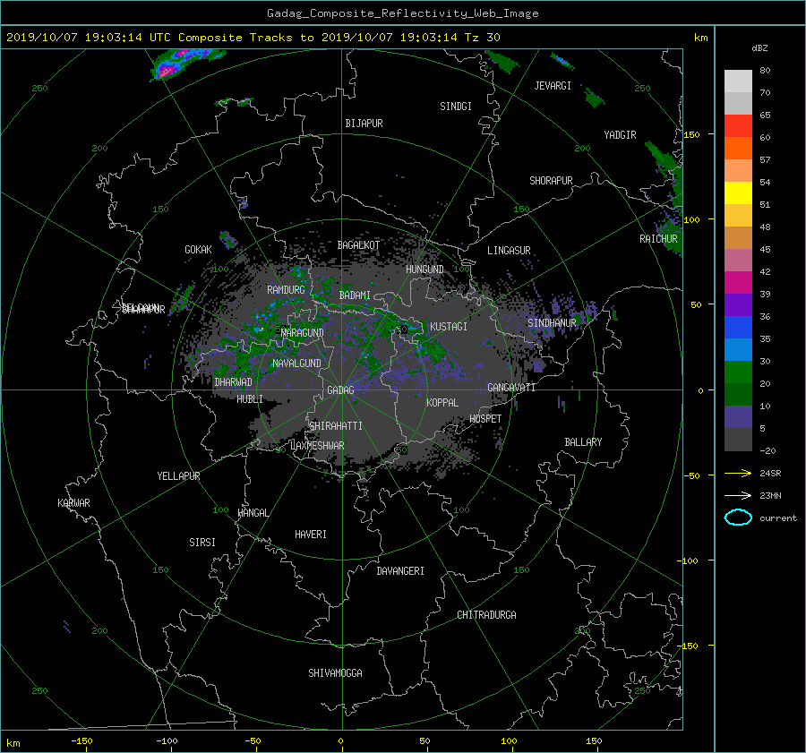Click the GANGAVATI city label
Screen dimensions: 806x753
(x=511, y=387)
